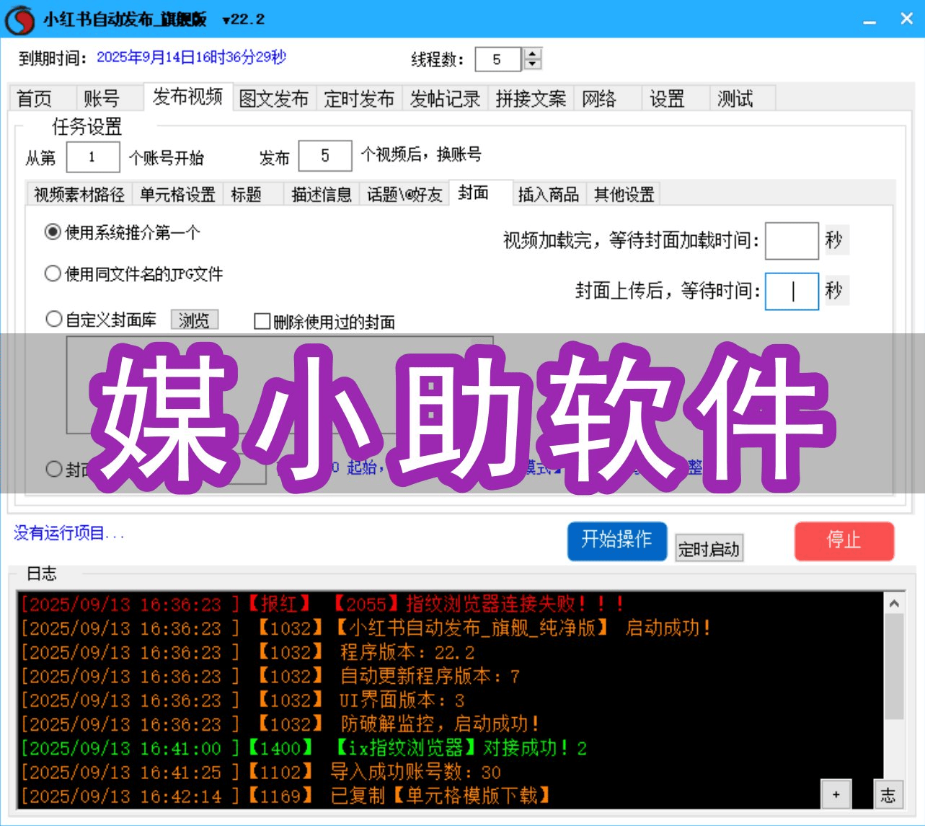Screen dimensions: 925x826
Task: Click the 自动更新程序版本:7 log line
Action: point(270,676)
